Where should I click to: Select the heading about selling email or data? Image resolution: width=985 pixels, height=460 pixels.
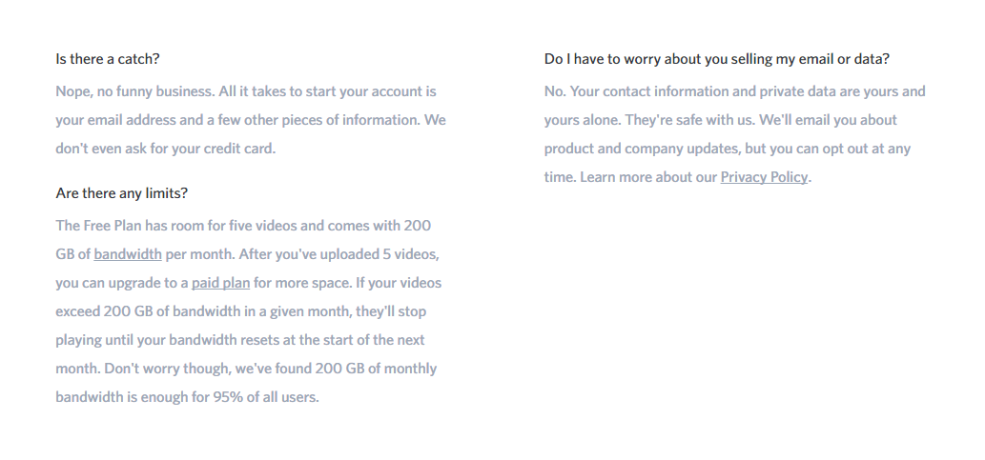click(717, 59)
